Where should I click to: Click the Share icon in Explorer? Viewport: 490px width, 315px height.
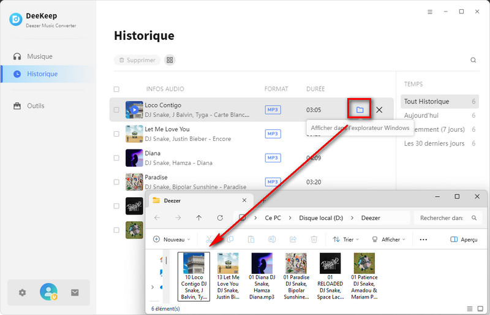[293, 240]
